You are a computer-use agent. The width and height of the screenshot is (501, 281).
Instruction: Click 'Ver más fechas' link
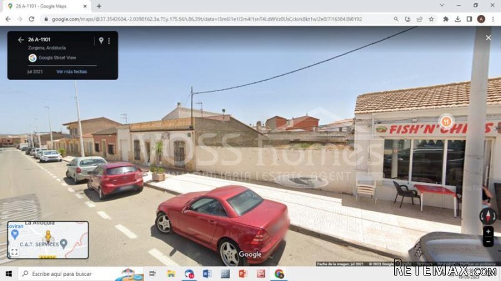(72, 72)
